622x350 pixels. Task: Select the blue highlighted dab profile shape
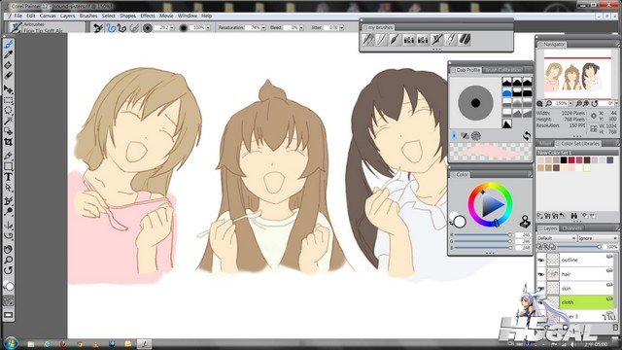pyautogui.click(x=507, y=92)
